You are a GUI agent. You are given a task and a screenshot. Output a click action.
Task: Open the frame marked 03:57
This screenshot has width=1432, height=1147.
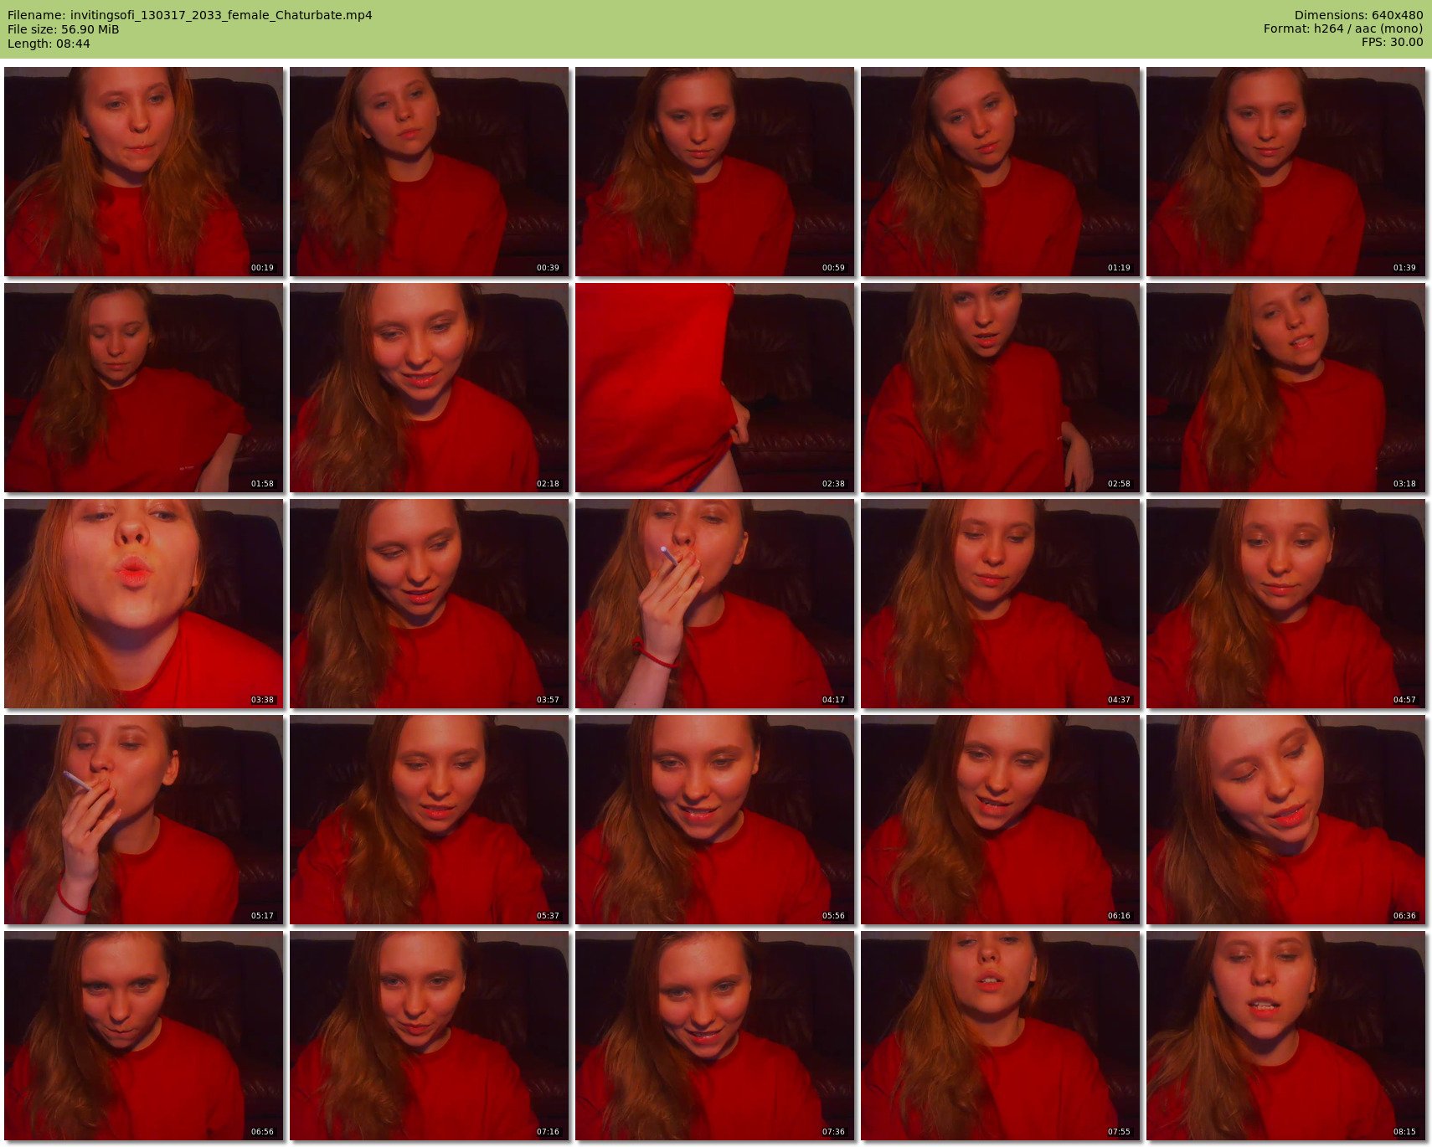pyautogui.click(x=429, y=604)
